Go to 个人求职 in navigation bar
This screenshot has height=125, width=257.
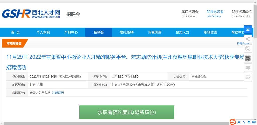pyautogui.click(x=43, y=32)
